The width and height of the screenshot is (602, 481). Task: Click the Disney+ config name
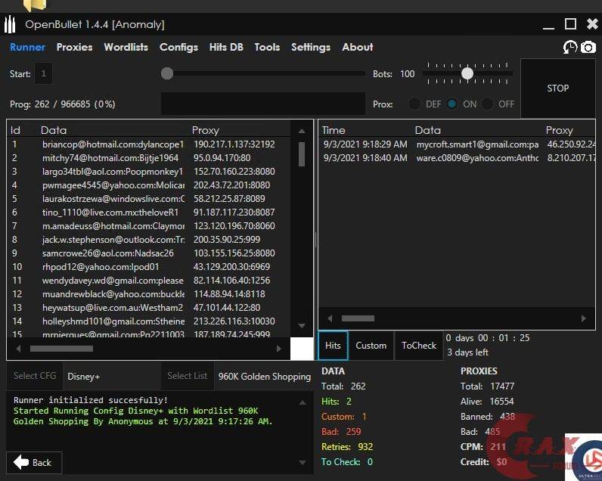pos(83,376)
